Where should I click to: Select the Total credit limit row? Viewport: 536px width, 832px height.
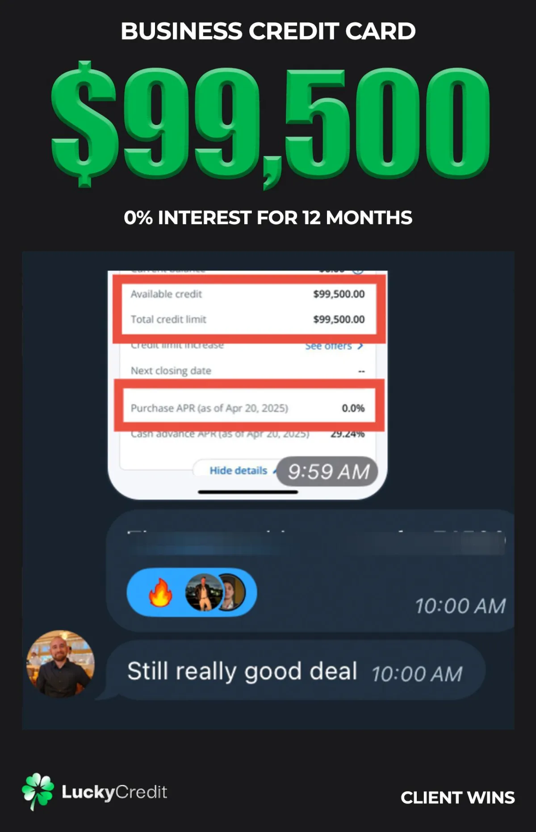coord(247,319)
